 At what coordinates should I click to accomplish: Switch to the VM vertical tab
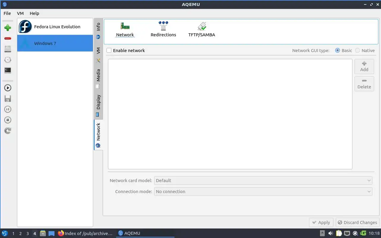(x=98, y=54)
